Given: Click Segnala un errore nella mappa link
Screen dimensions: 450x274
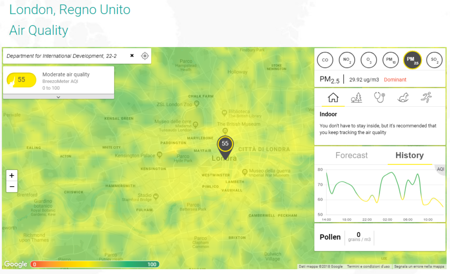Looking at the screenshot, I should pyautogui.click(x=419, y=267).
